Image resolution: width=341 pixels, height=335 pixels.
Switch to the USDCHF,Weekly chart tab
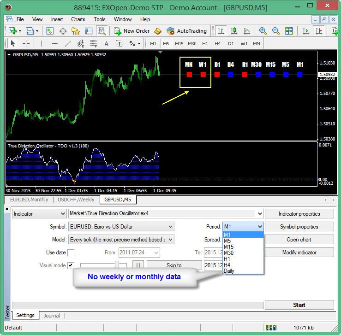point(76,200)
